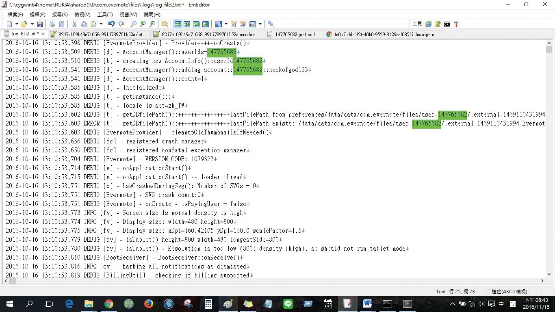Click the Find Next magnifier icon

click(152, 24)
